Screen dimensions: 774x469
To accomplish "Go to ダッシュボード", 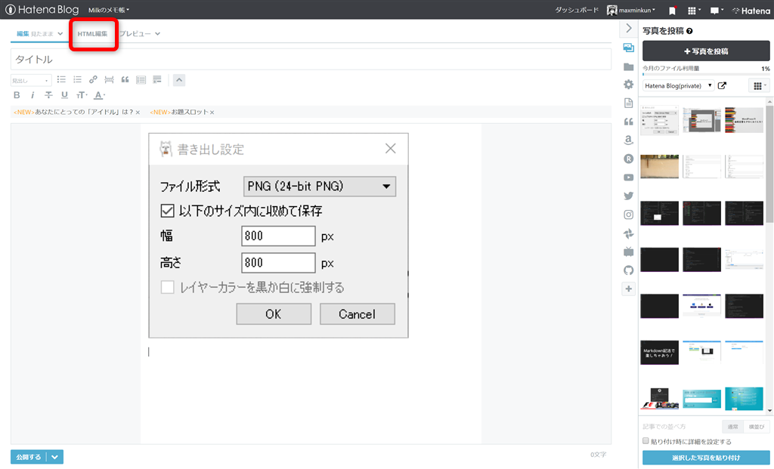I will (x=577, y=10).
